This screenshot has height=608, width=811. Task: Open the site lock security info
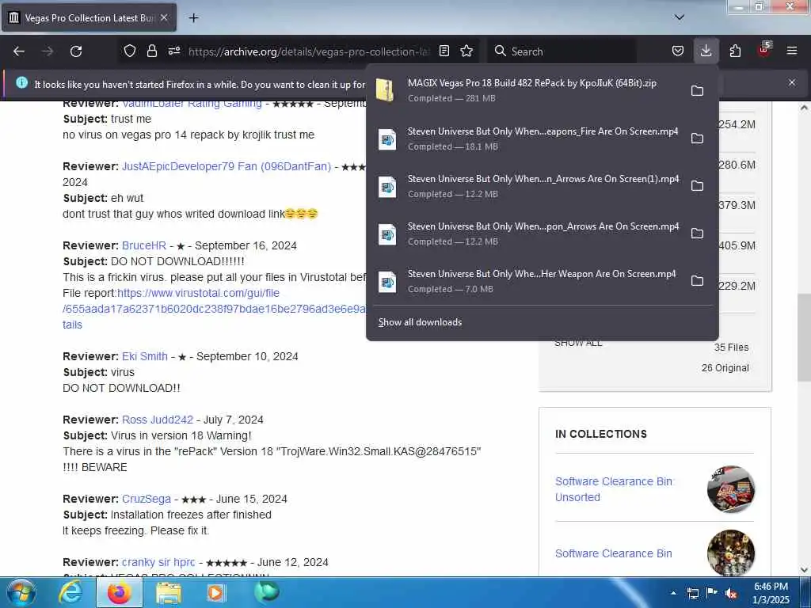pos(151,51)
